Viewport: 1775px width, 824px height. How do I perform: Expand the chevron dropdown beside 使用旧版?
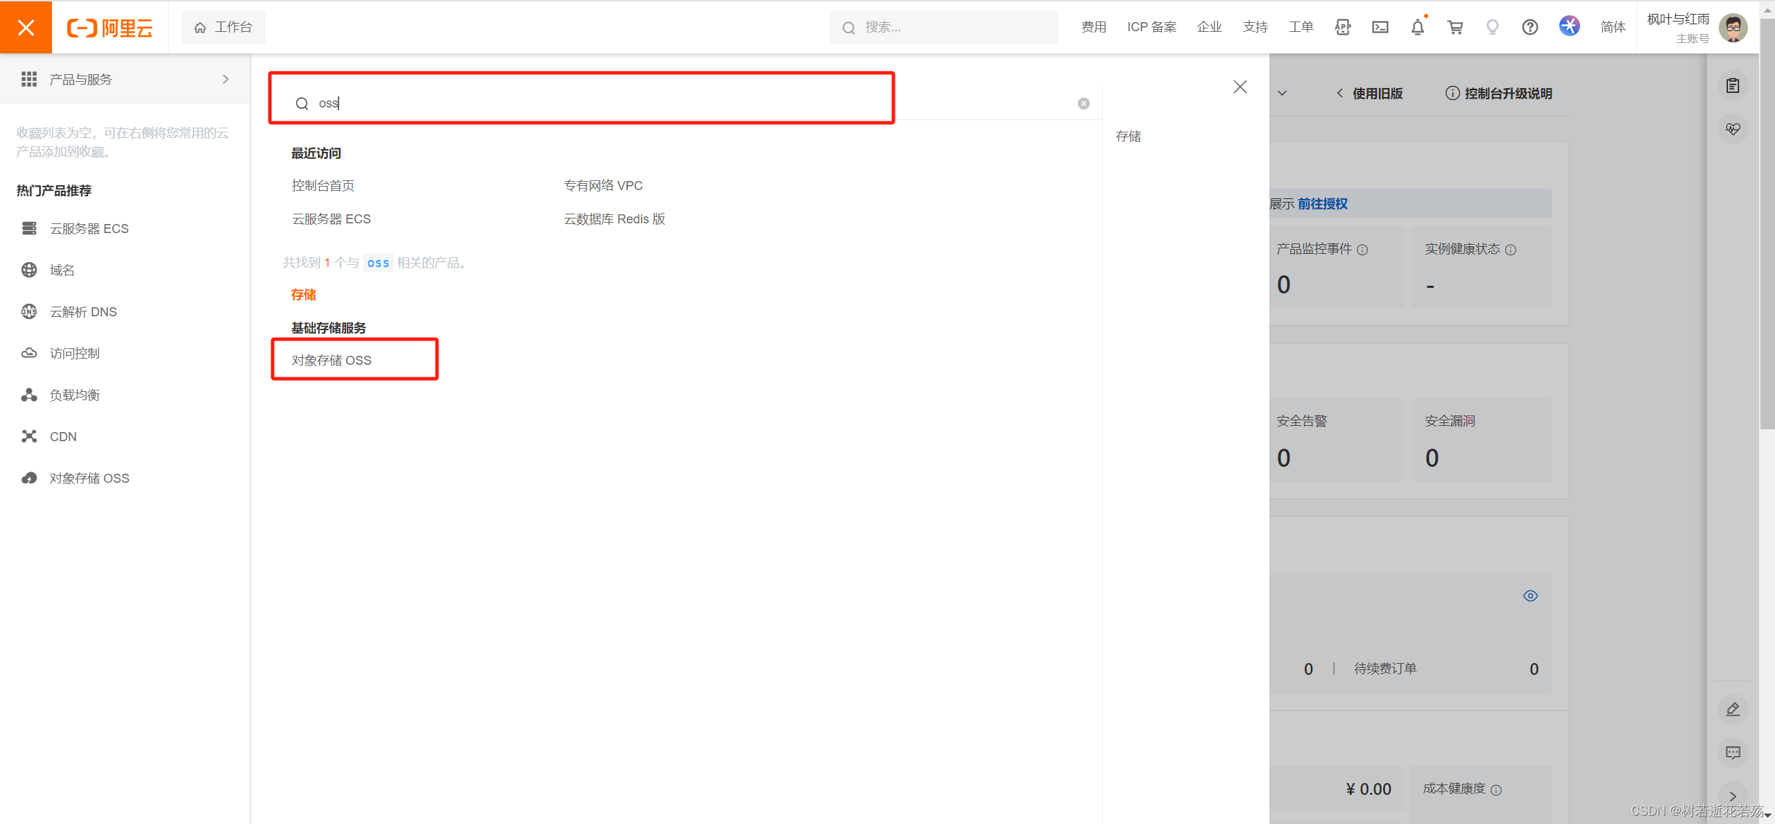click(1282, 93)
